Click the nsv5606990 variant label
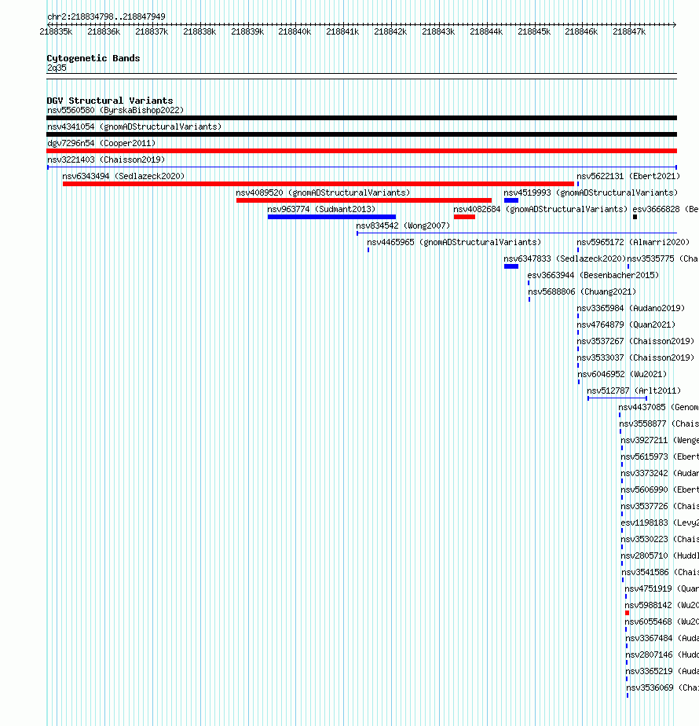Viewport: 699px width, 726px height. pos(660,489)
